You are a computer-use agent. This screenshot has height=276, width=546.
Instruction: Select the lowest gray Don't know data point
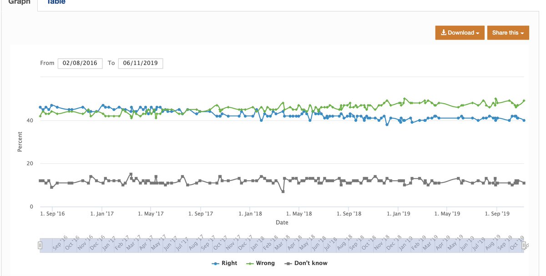(283, 191)
